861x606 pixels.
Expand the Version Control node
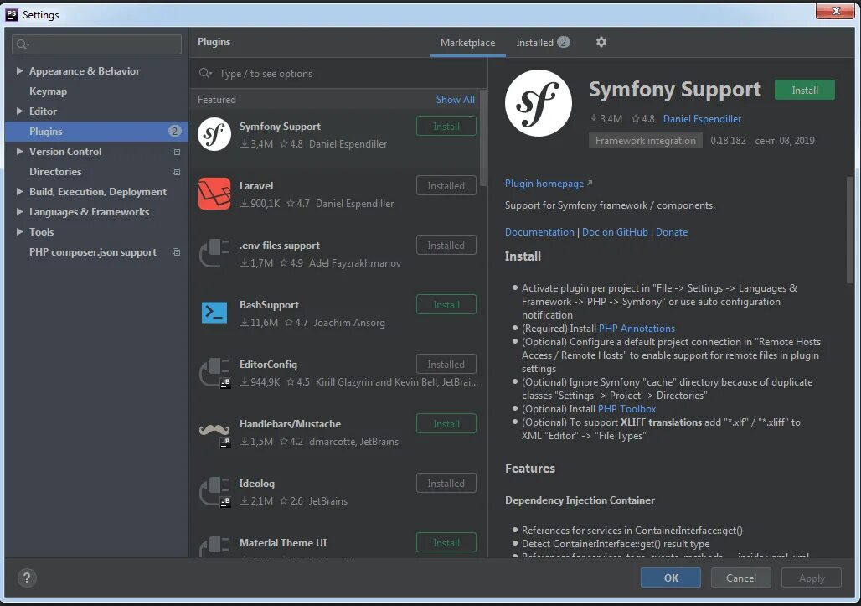coord(20,151)
